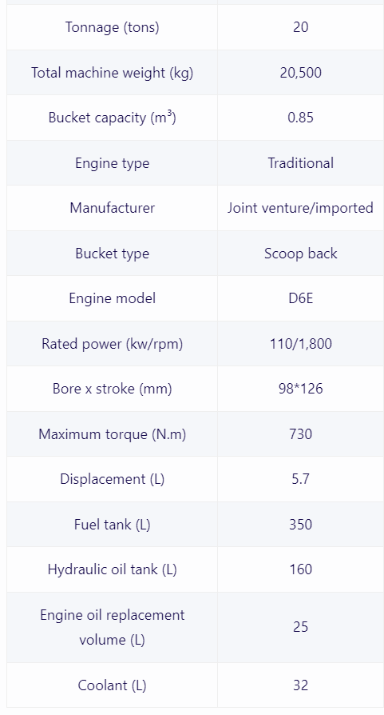384x715 pixels.
Task: Select the Joint venture/imported manufacturer value
Action: [300, 208]
